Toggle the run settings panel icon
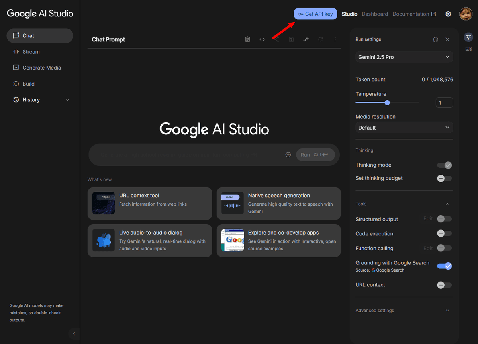Screen dimensions: 478x344 [468, 37]
